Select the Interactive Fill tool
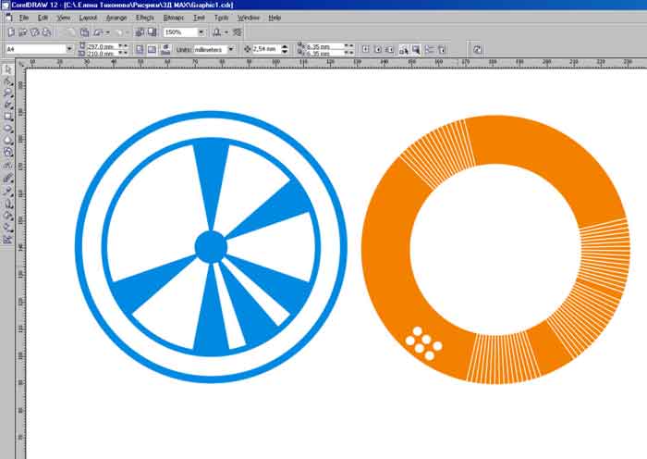Viewport: 647px width, 459px height. click(x=7, y=228)
